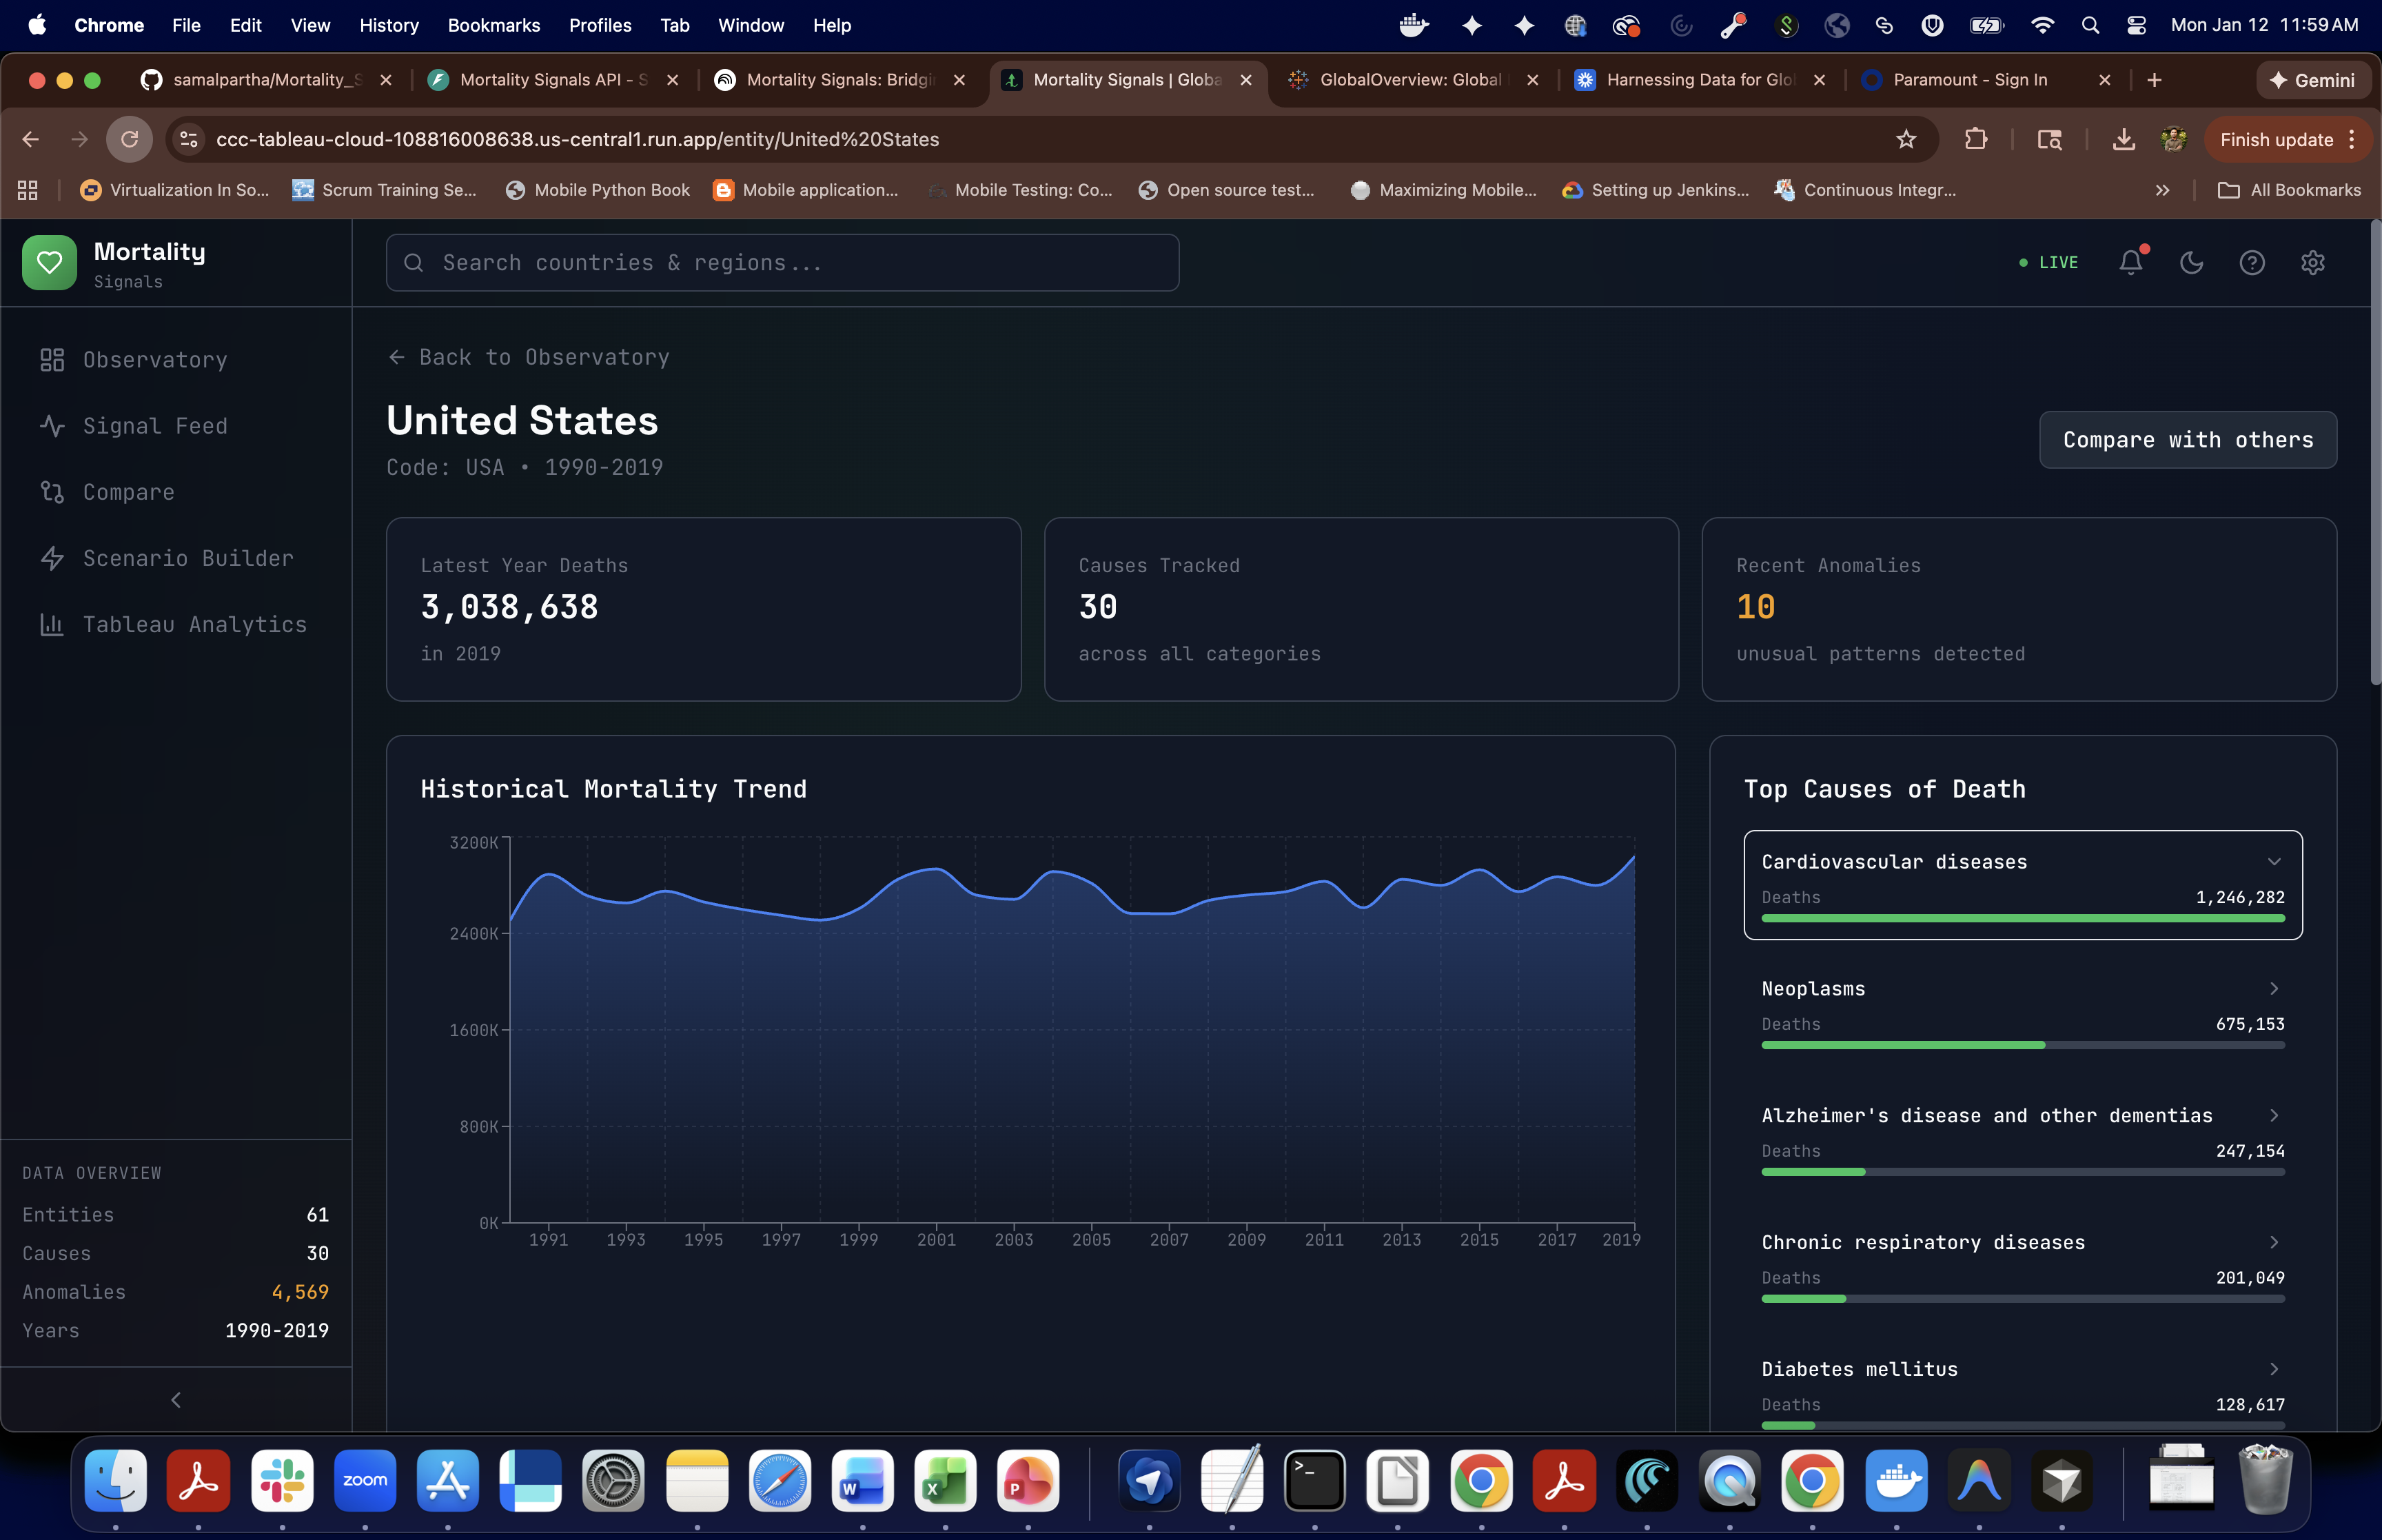
Task: Go to Signal Feed in sidebar
Action: pyautogui.click(x=155, y=426)
